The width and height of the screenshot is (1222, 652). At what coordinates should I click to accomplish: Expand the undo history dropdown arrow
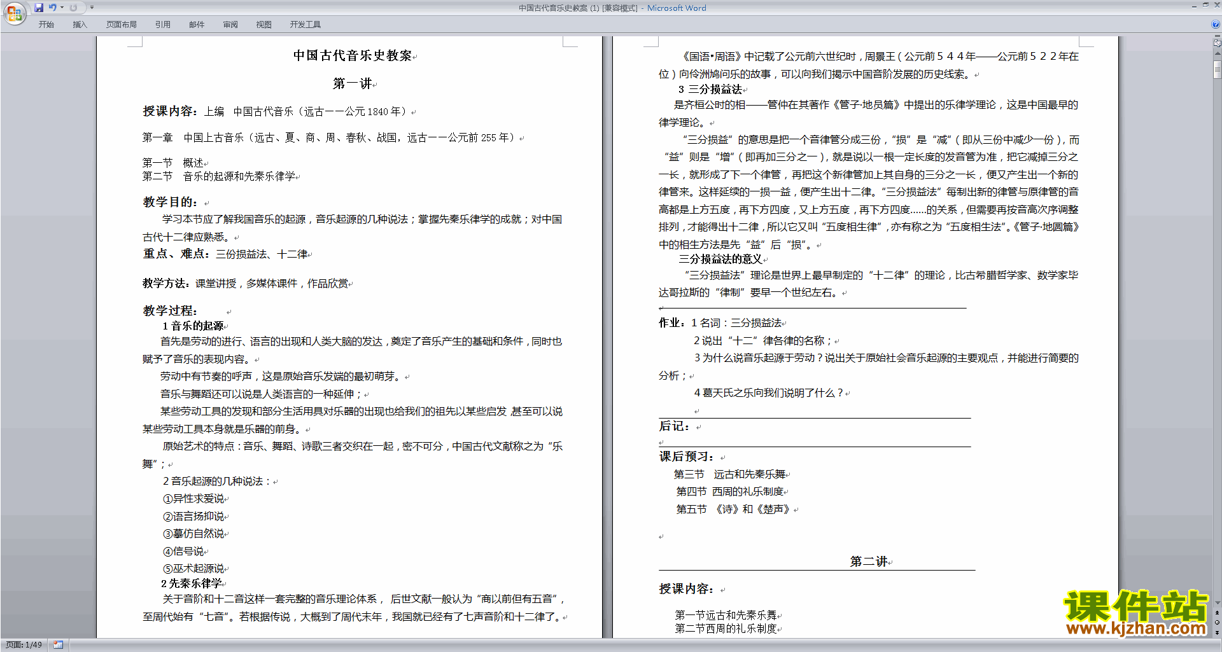point(62,8)
